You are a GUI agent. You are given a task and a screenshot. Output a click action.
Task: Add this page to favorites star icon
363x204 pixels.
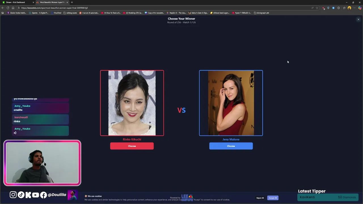(x=317, y=8)
